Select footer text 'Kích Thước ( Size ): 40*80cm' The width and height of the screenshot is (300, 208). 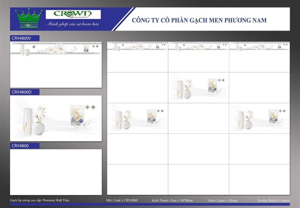pos(172,200)
